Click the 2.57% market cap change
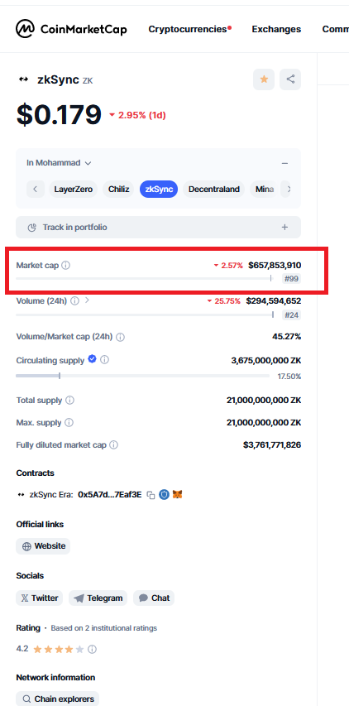 (228, 265)
